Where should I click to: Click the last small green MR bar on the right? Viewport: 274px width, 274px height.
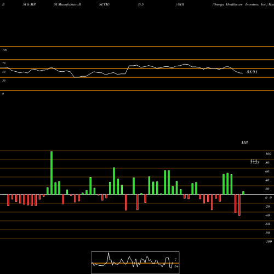click(243, 193)
